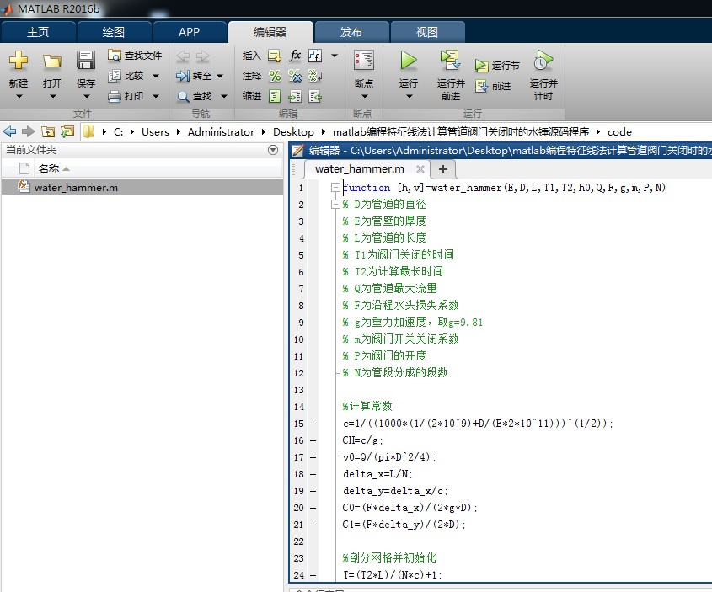
Task: Click the browse for folder icon
Action: coord(67,132)
